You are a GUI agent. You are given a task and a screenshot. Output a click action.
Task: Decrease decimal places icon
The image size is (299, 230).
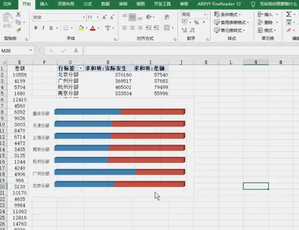pyautogui.click(x=192, y=30)
